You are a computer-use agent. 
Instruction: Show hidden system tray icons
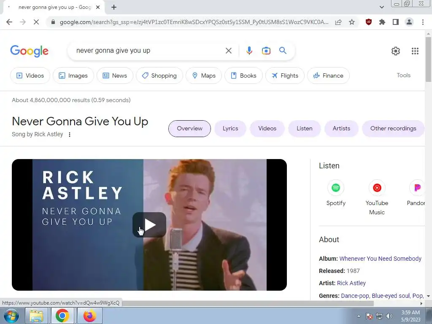359,316
